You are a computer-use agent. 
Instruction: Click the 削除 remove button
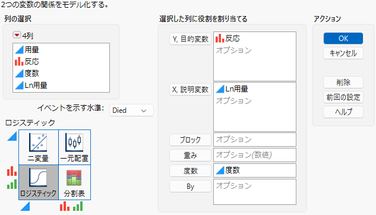[343, 83]
